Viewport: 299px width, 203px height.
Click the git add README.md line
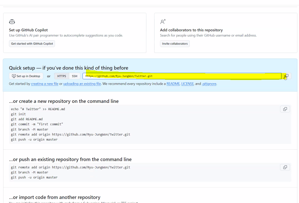(27, 119)
